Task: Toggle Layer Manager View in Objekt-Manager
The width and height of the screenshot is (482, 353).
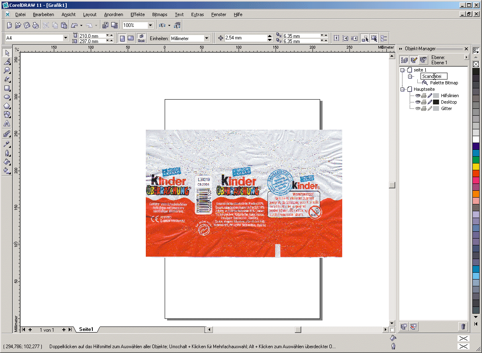Action: 423,60
